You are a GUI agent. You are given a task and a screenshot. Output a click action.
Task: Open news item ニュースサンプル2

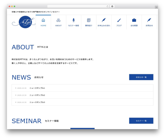pyautogui.click(x=37, y=95)
